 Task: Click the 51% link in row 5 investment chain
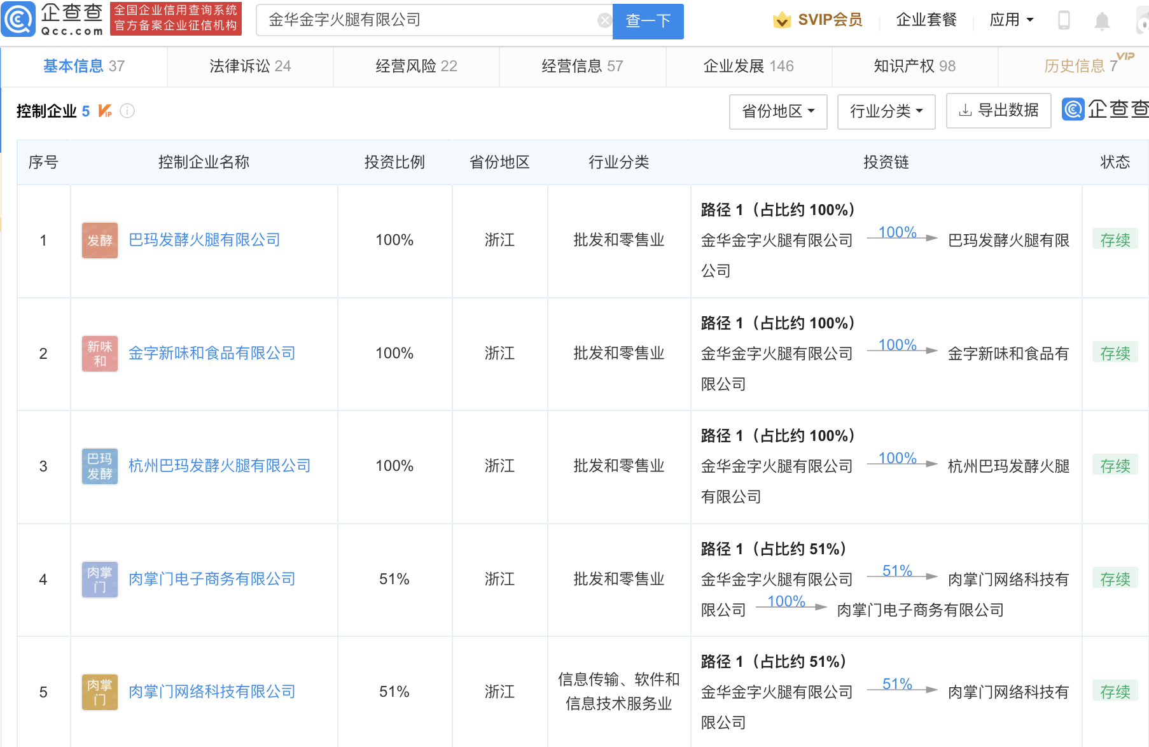[x=897, y=685]
